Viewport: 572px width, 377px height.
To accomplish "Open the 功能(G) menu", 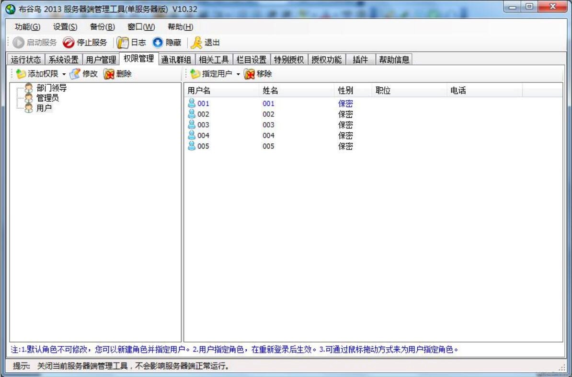I will pos(27,27).
